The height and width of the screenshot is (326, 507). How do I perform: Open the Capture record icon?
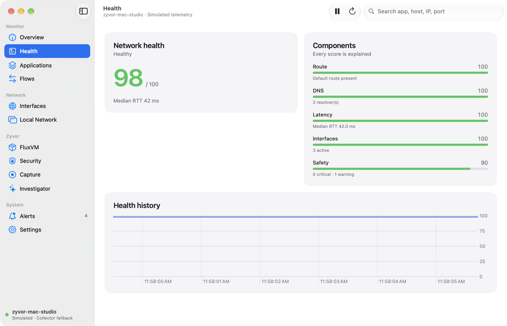tap(12, 175)
